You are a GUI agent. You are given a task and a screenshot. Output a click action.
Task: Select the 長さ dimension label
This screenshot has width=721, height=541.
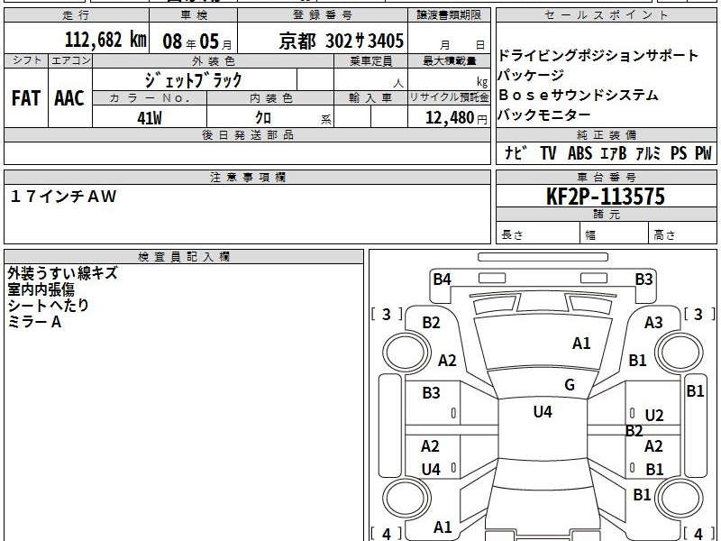512,234
